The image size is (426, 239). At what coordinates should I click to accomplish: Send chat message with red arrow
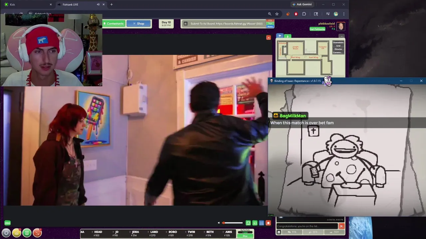coord(341,226)
